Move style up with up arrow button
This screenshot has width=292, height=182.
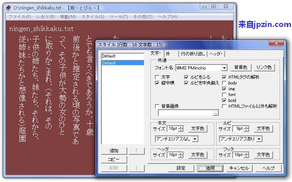(136, 151)
